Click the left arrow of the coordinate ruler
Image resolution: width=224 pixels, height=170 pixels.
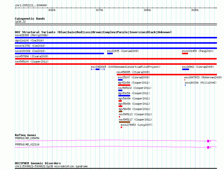click(16, 8)
